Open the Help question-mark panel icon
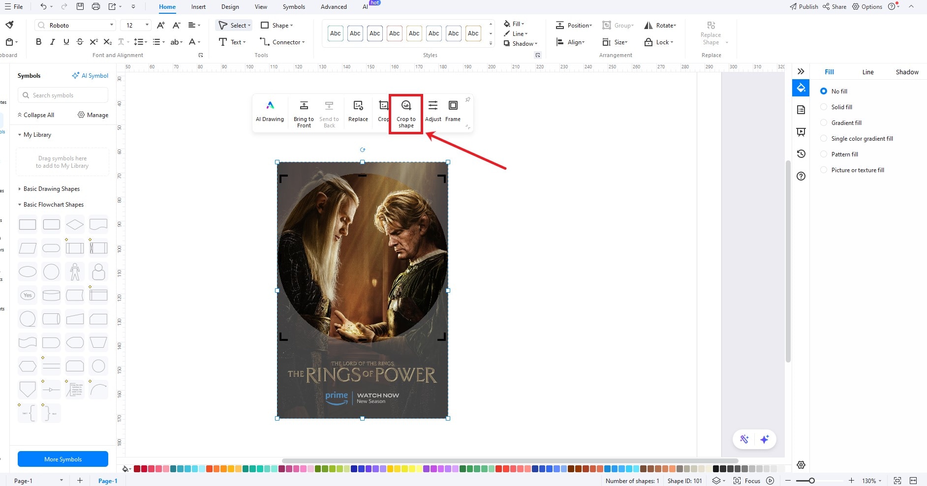The image size is (927, 486). 801,176
